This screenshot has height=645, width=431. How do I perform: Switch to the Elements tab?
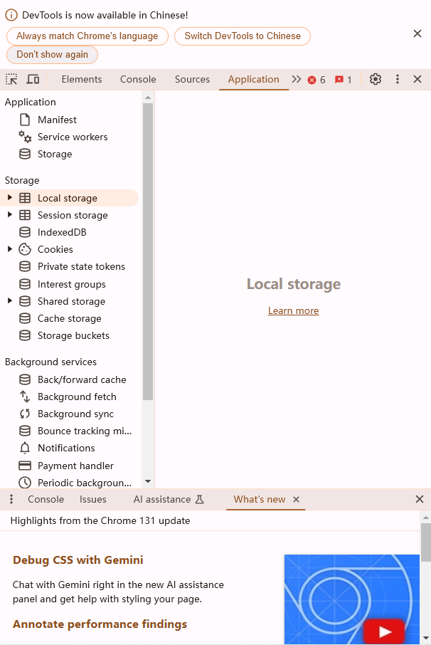(82, 79)
